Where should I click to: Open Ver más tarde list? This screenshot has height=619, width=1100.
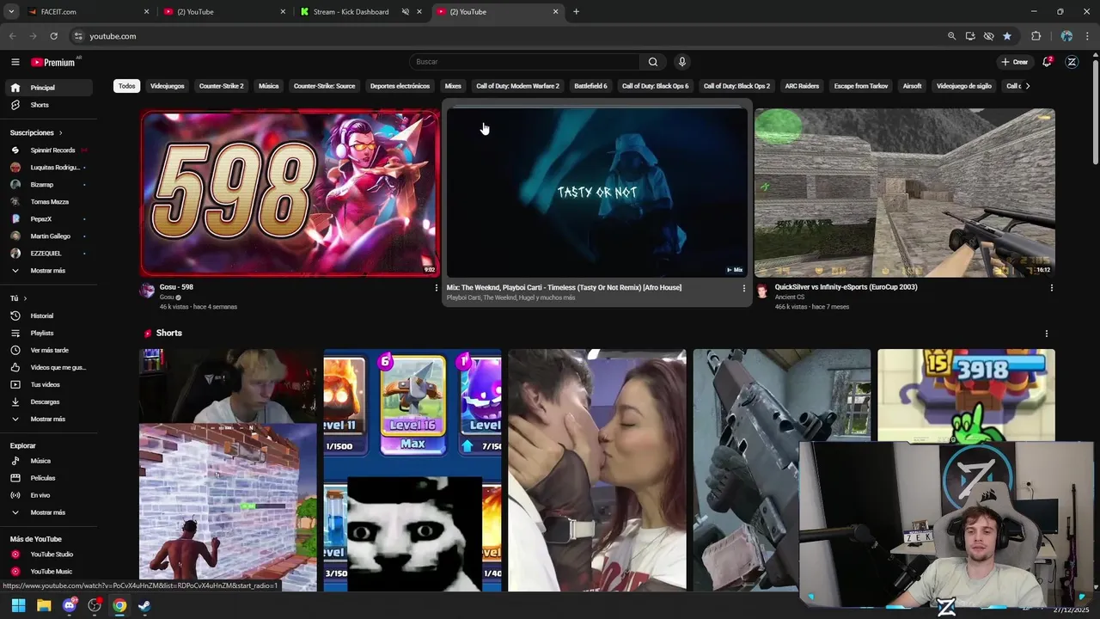pos(47,350)
